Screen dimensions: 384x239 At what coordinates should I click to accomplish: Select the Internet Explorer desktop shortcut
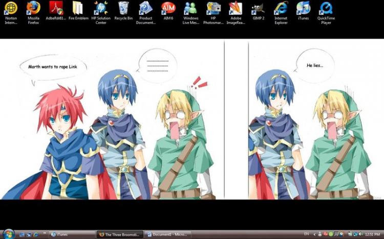[281, 13]
